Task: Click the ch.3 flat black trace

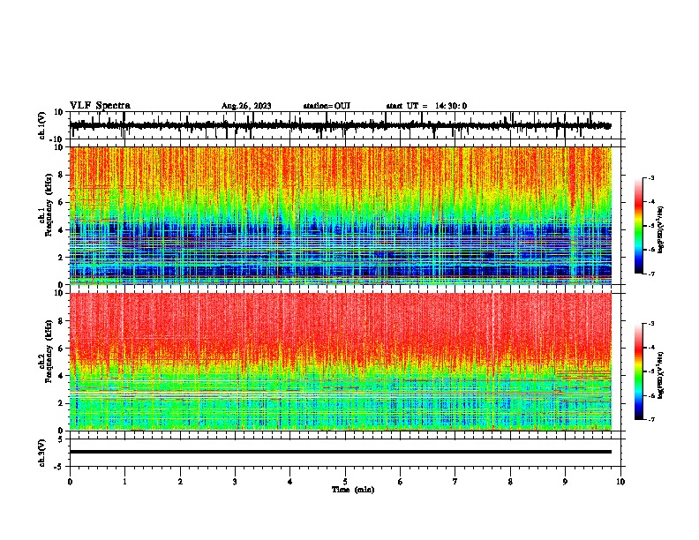Action: [341, 452]
